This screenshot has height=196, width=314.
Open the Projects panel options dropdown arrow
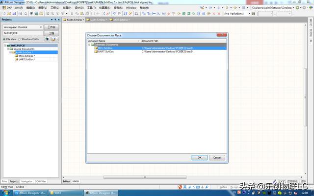52,20
